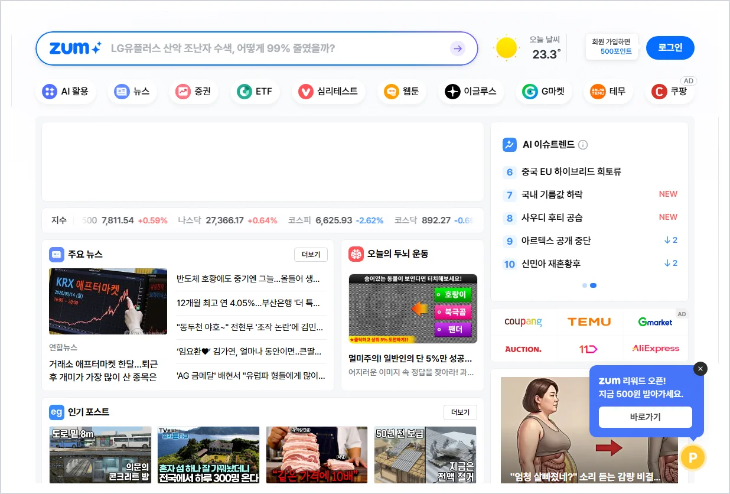The height and width of the screenshot is (494, 730).
Task: Click 코스닥 892.27 index
Action: [434, 220]
